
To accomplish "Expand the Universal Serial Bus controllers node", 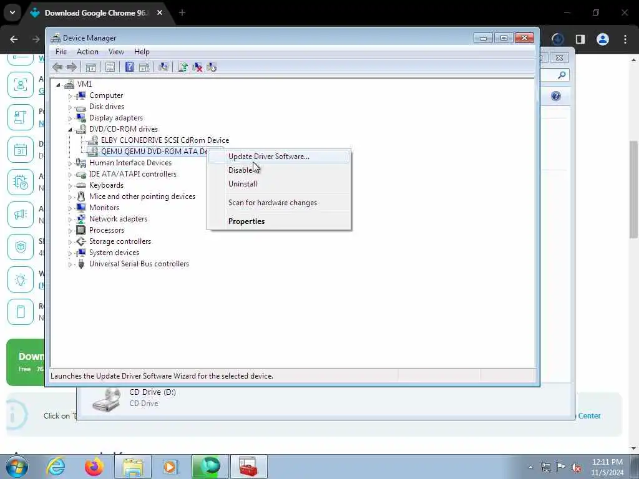I will pos(70,264).
